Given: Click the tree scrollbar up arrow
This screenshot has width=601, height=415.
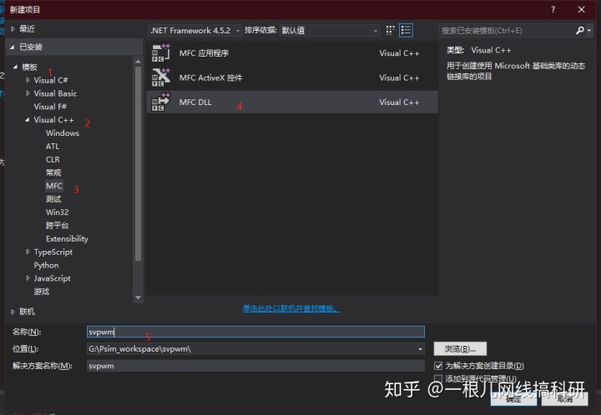Looking at the screenshot, I should 138,61.
